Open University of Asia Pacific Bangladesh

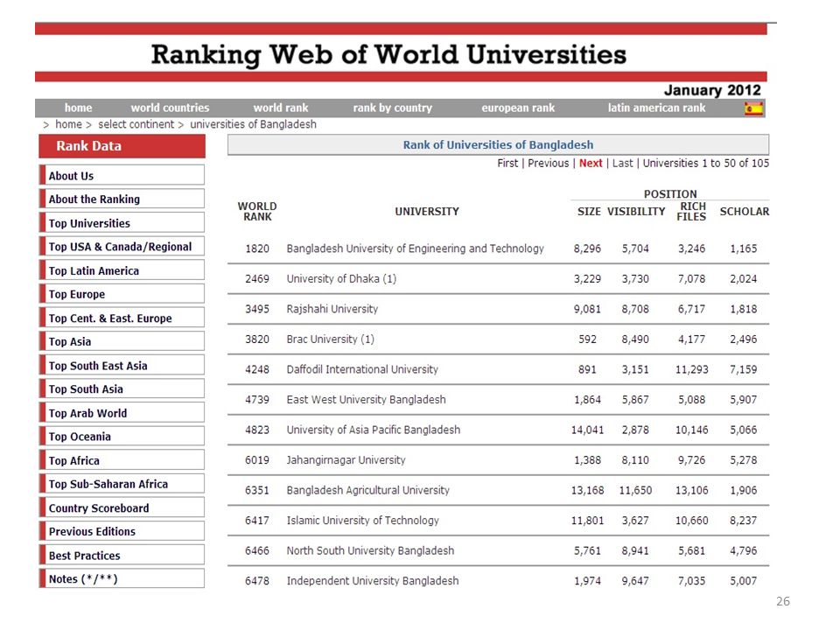coord(374,430)
